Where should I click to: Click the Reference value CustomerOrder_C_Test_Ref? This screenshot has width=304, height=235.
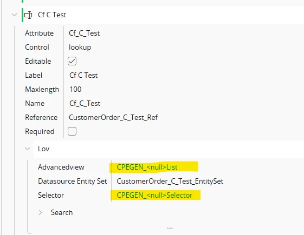(x=113, y=118)
